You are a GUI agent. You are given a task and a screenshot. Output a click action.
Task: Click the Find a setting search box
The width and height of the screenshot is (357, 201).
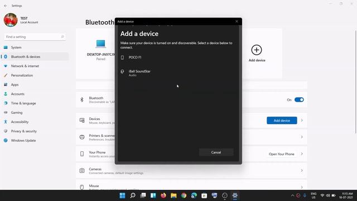coord(35,37)
